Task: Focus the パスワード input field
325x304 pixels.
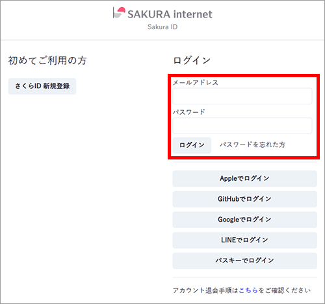Action: [242, 126]
